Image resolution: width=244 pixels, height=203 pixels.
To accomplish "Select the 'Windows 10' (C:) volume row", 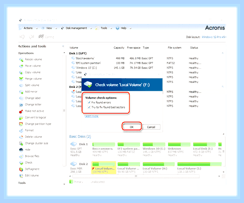I will click(135, 68).
